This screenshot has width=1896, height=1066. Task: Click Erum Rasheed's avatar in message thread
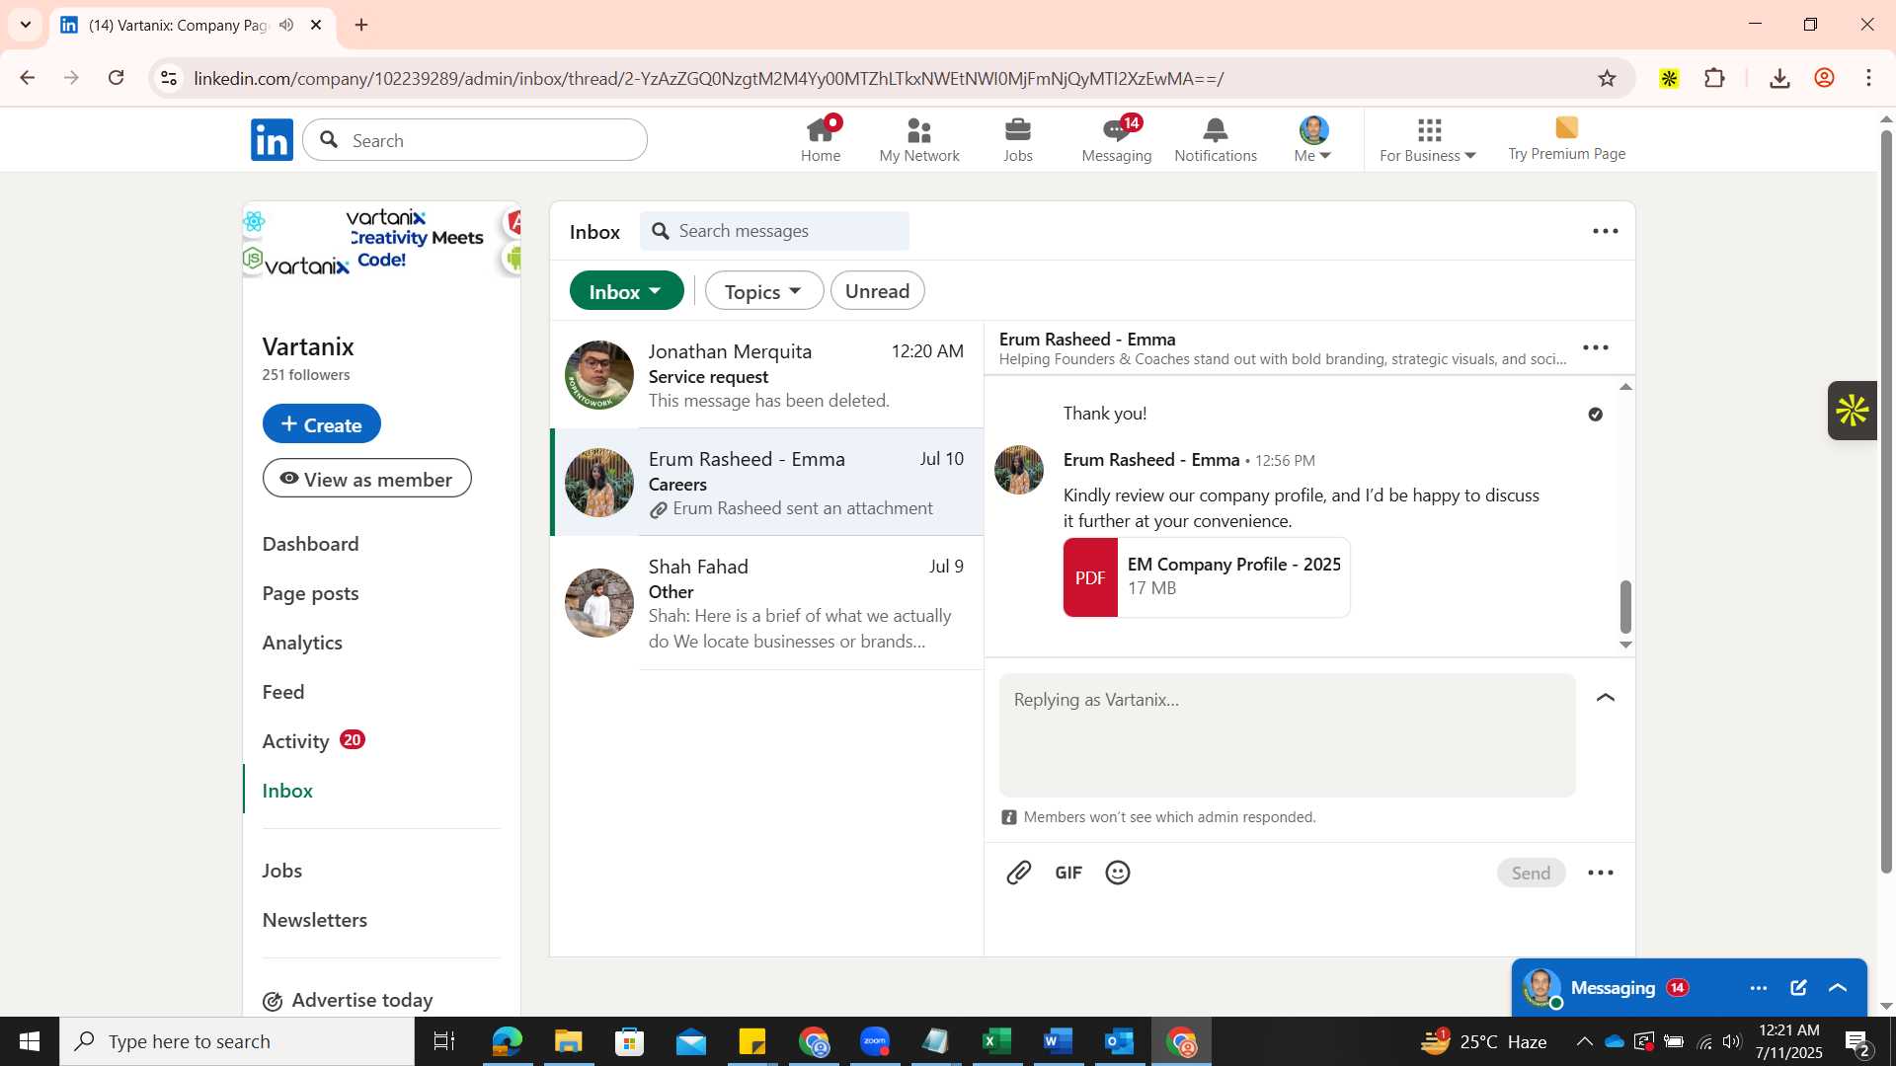pyautogui.click(x=1019, y=469)
